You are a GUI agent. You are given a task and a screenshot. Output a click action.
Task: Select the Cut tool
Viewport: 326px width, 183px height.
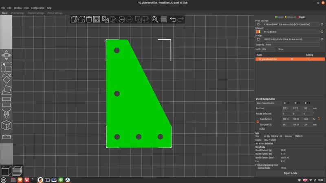point(7,102)
